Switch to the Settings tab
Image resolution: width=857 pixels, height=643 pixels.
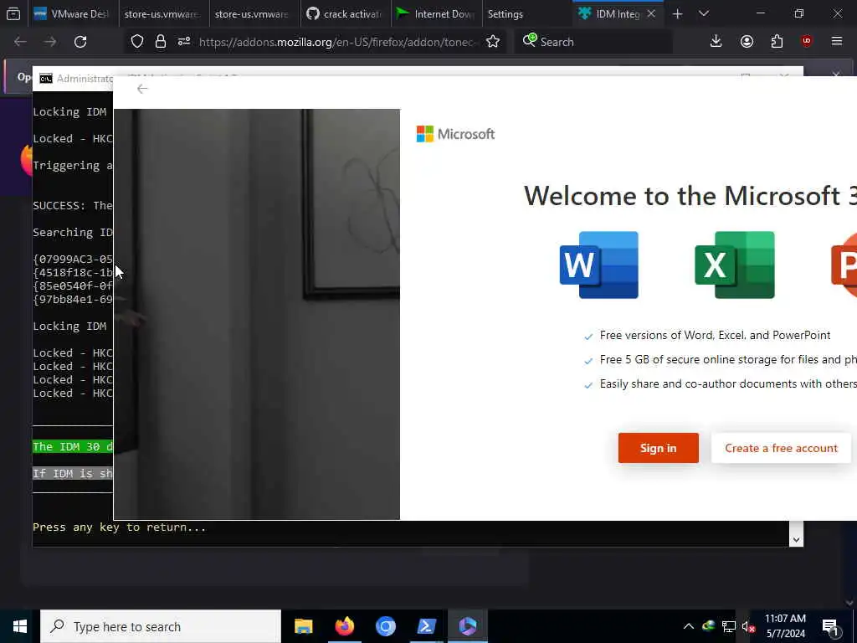(526, 14)
